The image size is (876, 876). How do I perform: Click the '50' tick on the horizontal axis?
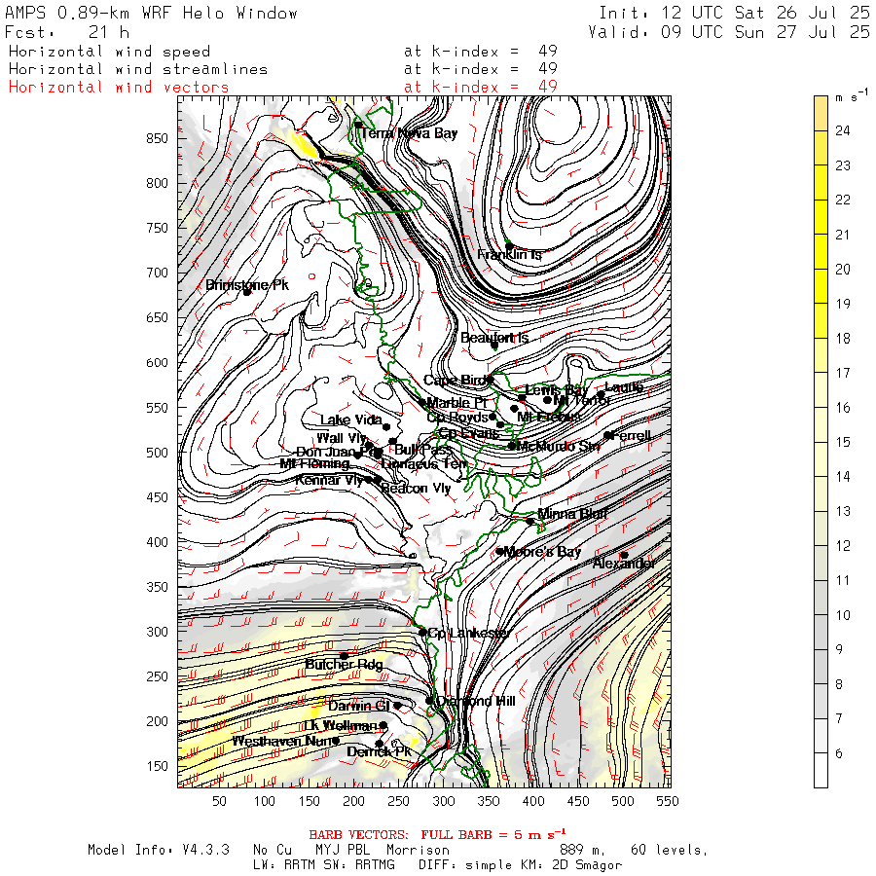(x=220, y=801)
